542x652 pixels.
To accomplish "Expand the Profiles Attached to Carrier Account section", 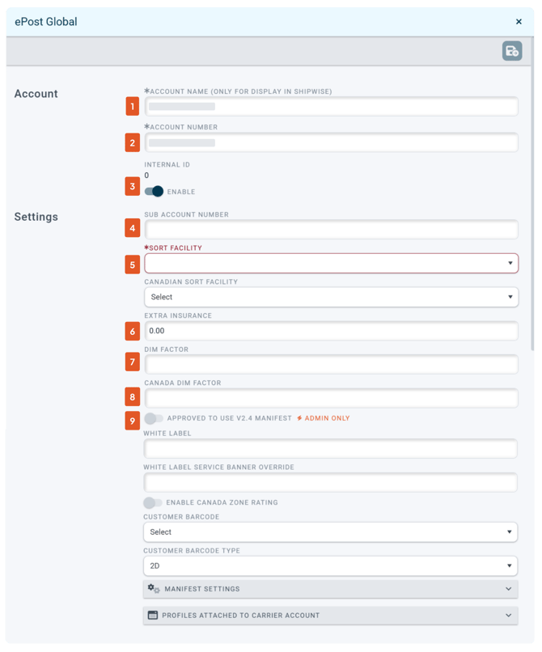I will pos(330,616).
